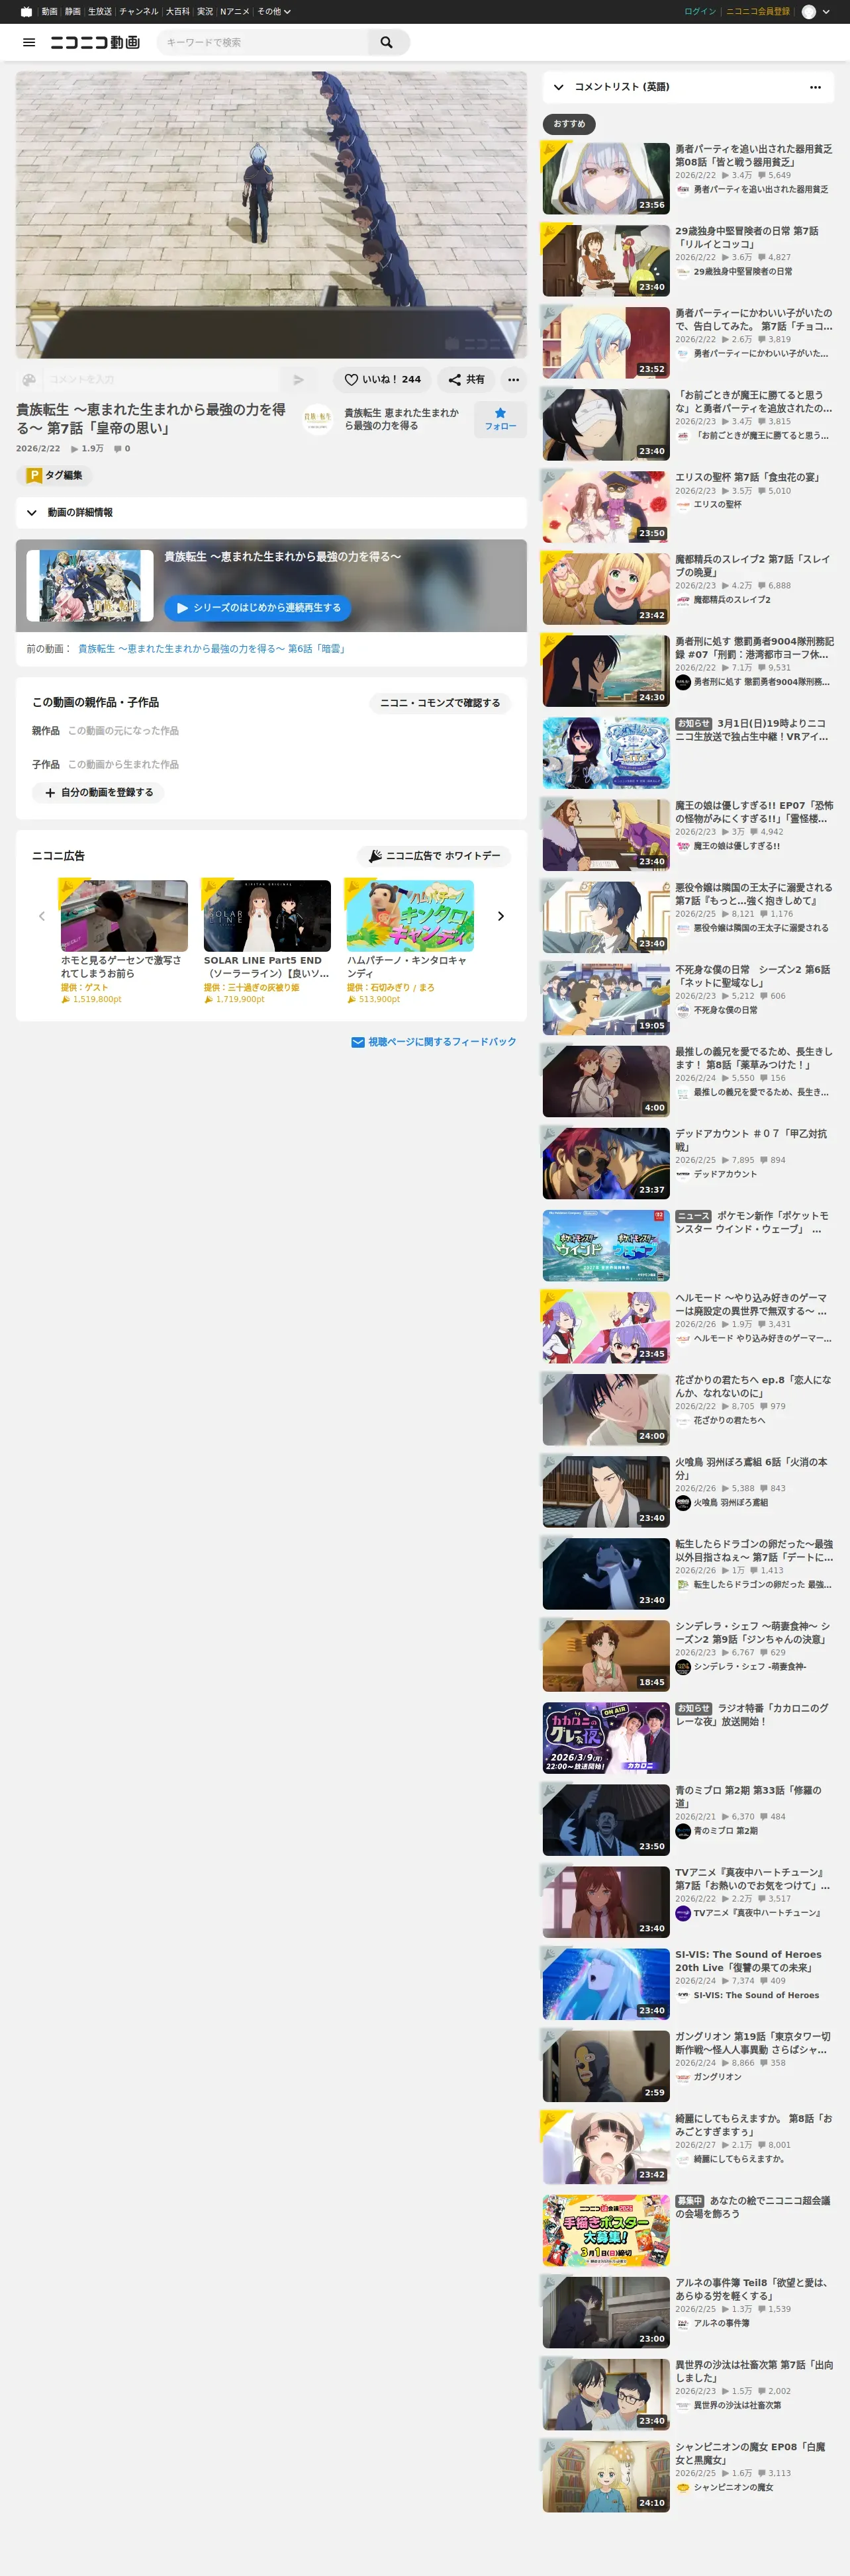Open the ヘルモード channel icon
Image resolution: width=850 pixels, height=2576 pixels.
(x=683, y=1338)
